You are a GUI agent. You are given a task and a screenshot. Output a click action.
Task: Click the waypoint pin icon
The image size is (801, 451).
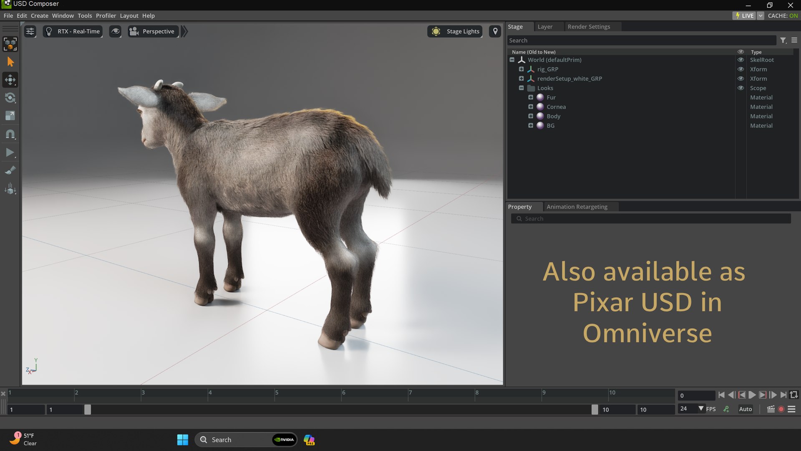click(x=495, y=31)
